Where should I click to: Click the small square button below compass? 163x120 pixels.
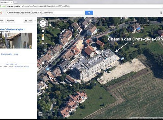[43, 31]
